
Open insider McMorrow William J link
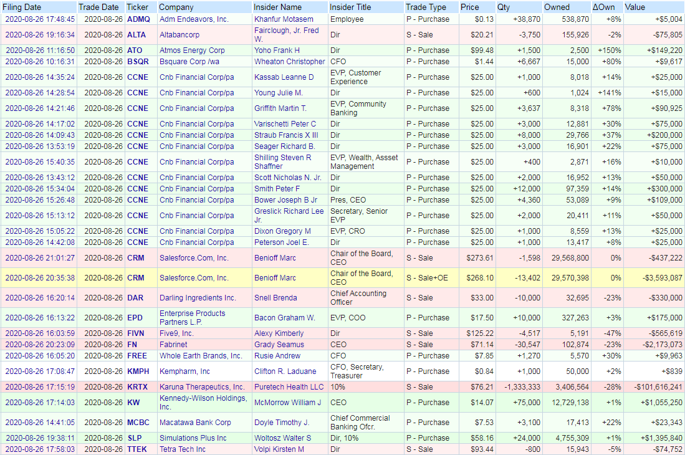tap(287, 403)
